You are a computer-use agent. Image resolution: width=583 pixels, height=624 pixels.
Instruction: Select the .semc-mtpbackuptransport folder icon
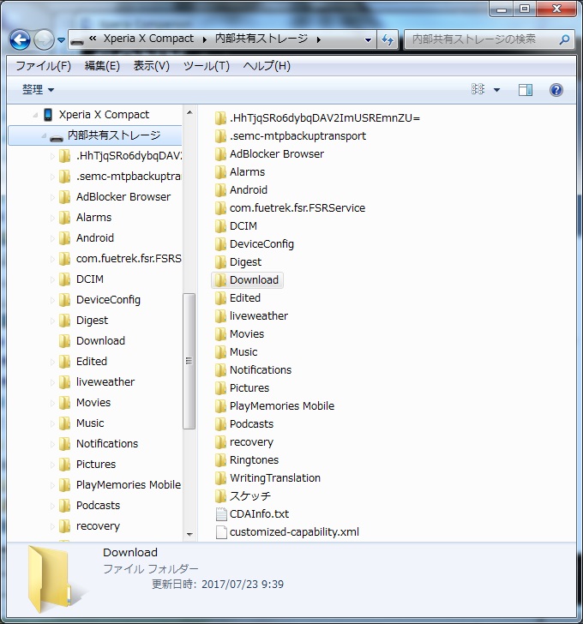(220, 136)
